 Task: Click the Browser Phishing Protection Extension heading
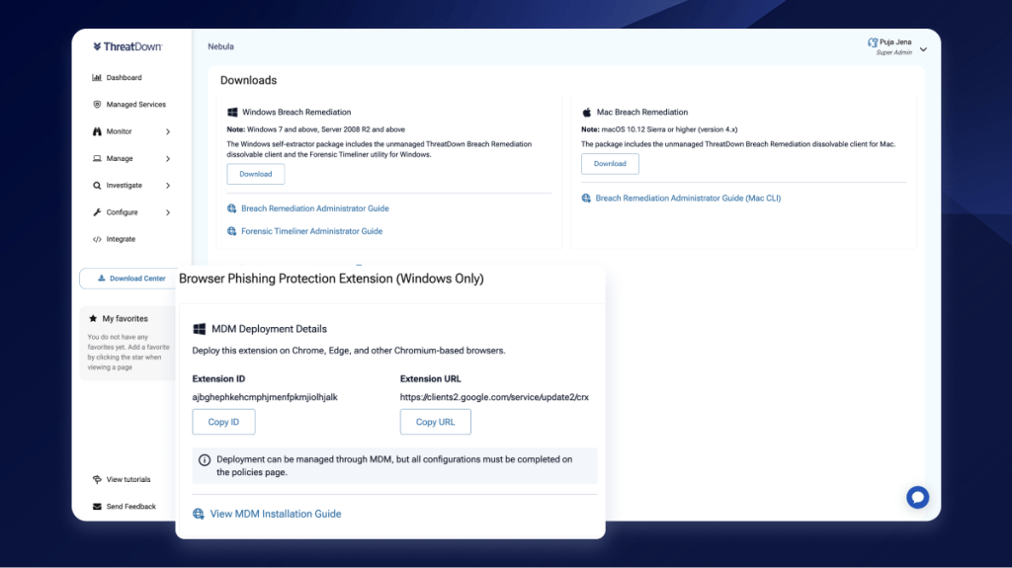tap(331, 279)
